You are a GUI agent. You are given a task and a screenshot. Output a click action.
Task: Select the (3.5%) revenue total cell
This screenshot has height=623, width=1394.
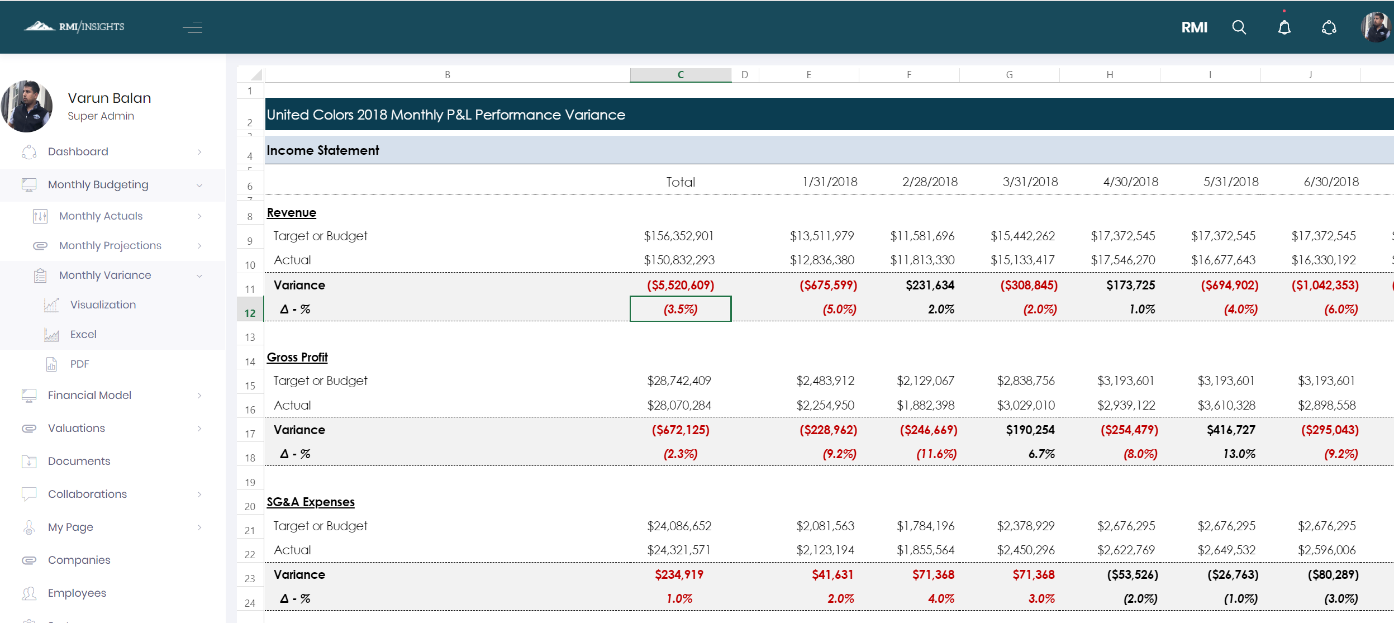(681, 309)
